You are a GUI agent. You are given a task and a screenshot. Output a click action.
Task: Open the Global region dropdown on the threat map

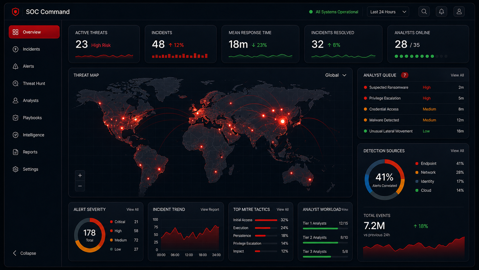[336, 75]
